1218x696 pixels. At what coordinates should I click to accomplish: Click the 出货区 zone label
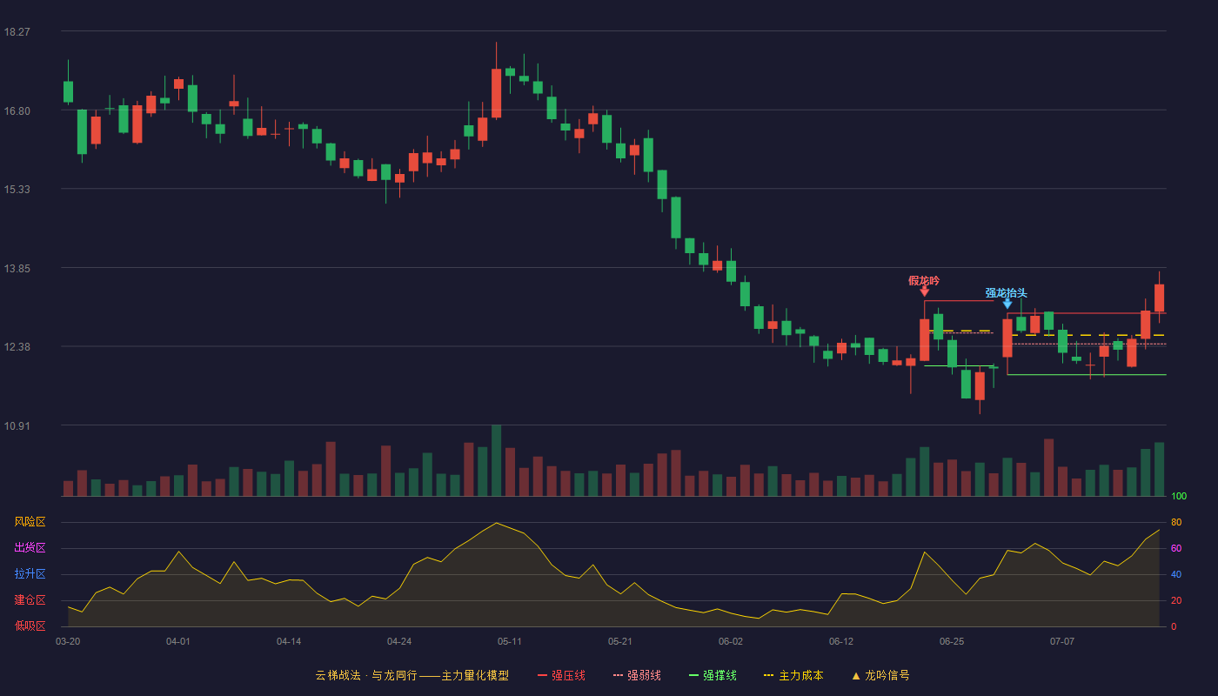pos(30,548)
